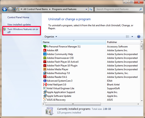Select the Apple Software Update icon

45,96
